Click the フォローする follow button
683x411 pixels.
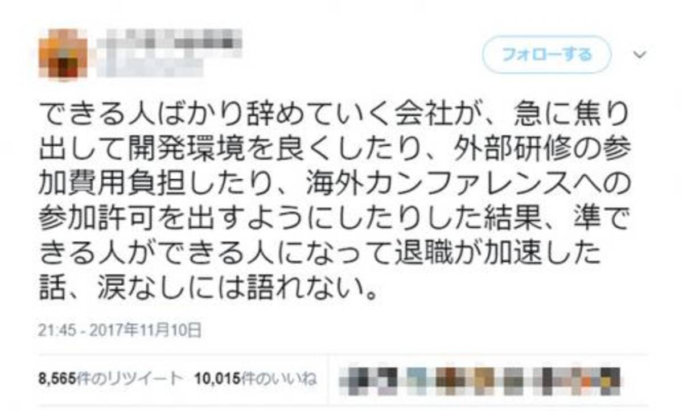point(547,55)
